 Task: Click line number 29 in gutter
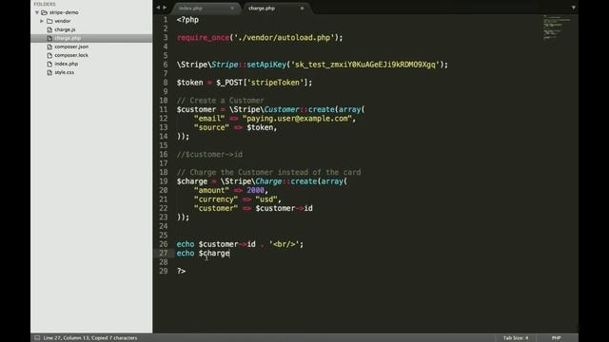[164, 271]
